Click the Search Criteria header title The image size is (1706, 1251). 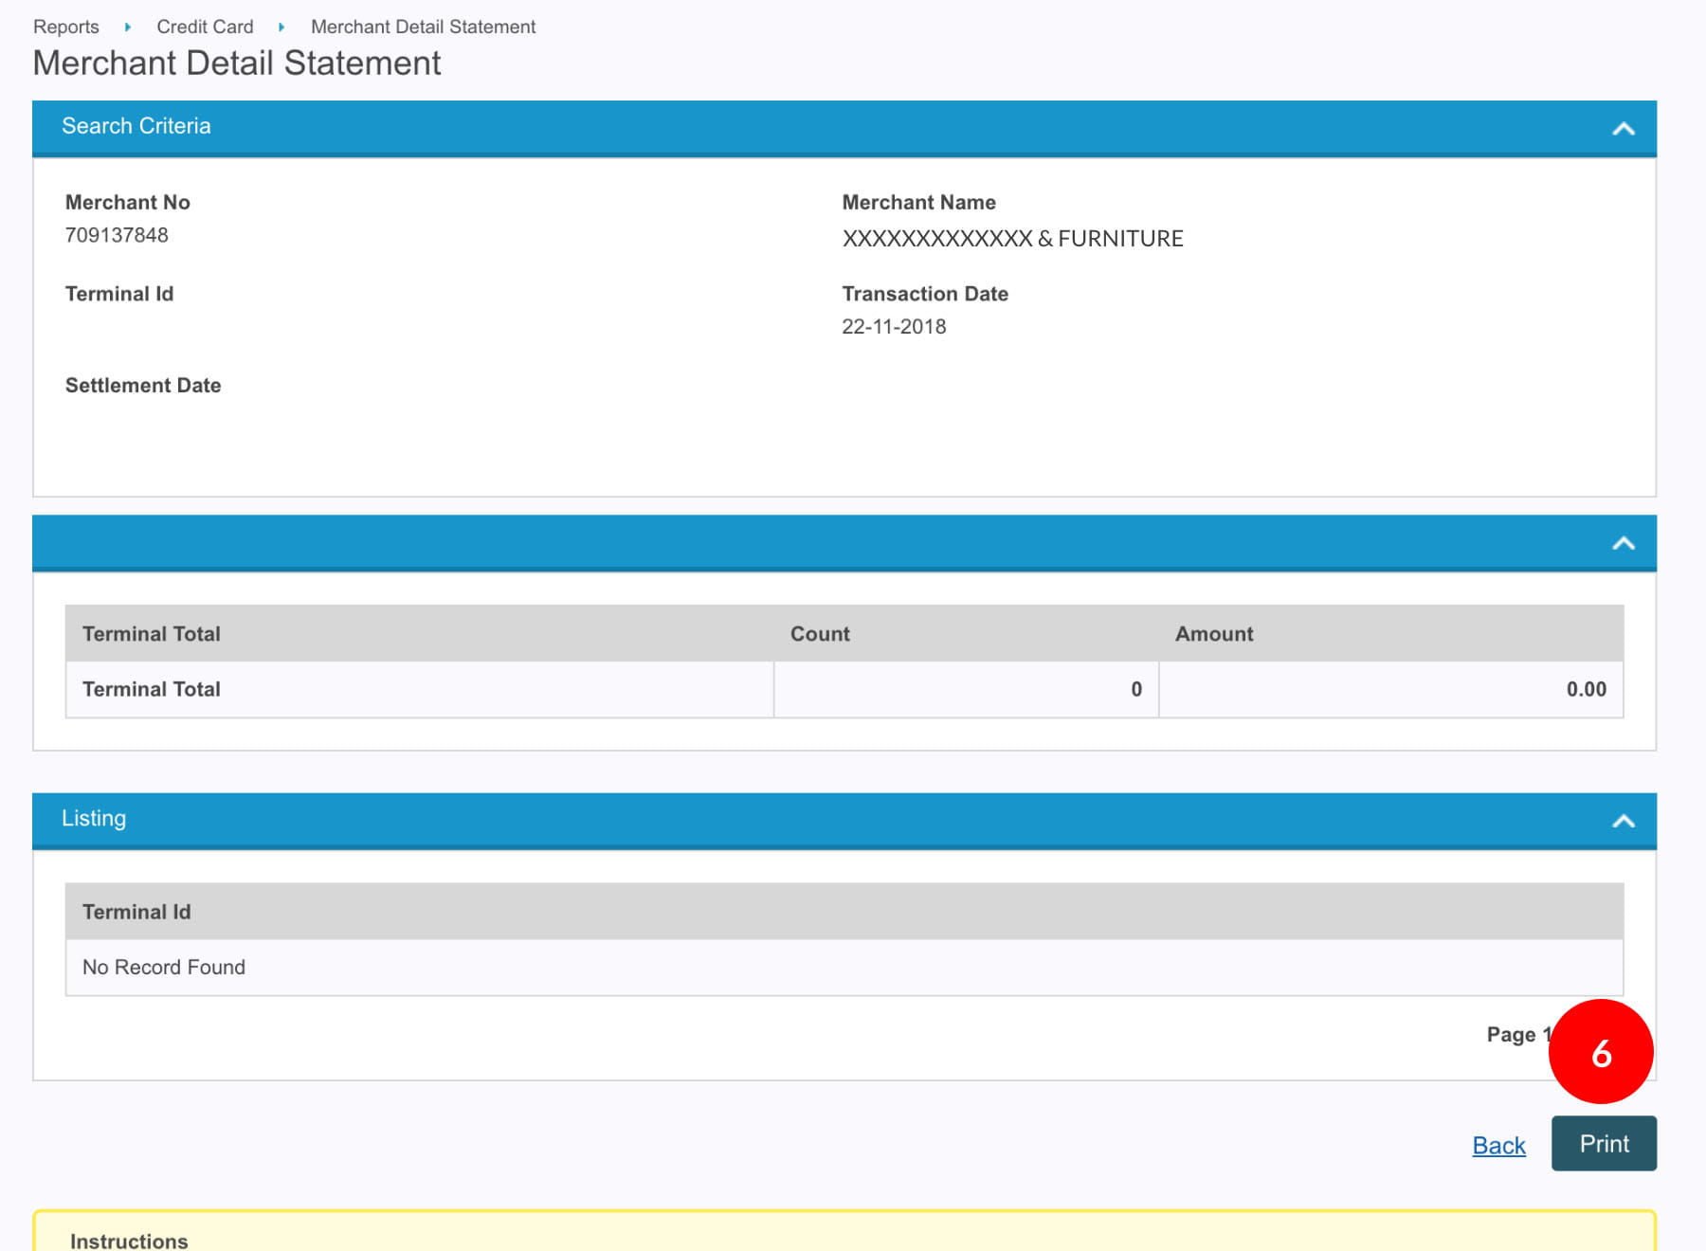coord(136,126)
